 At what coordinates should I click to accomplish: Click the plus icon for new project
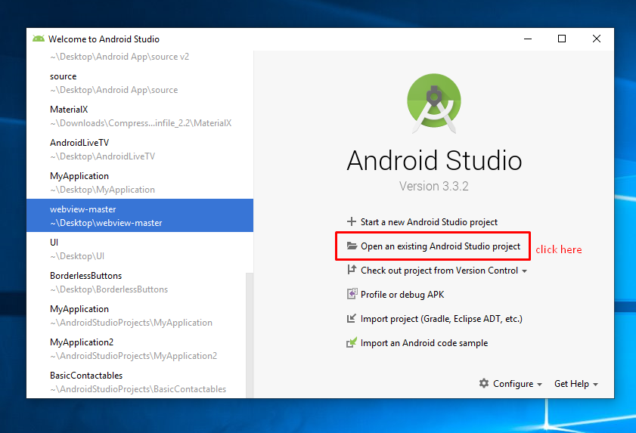[x=351, y=221]
